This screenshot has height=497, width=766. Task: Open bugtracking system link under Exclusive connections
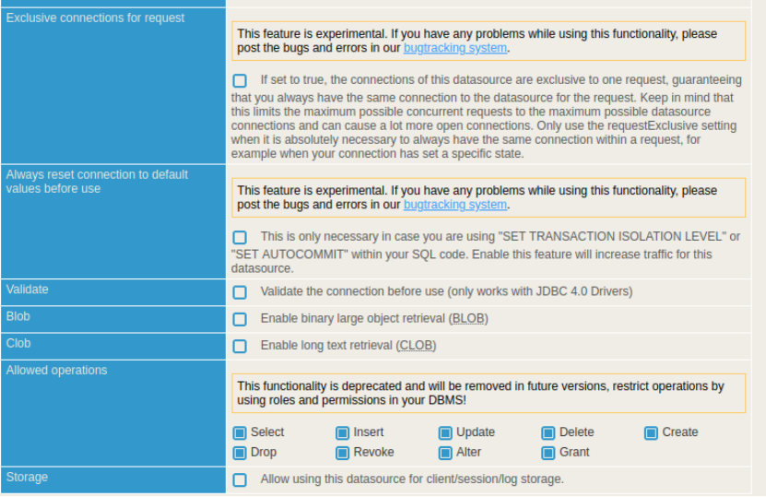pyautogui.click(x=455, y=48)
